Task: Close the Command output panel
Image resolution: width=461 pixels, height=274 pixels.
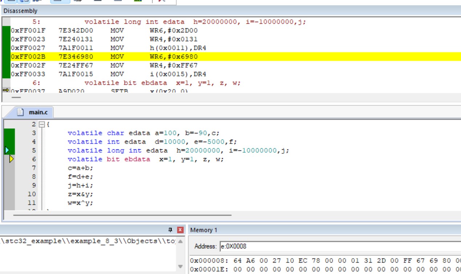Action: pyautogui.click(x=180, y=230)
